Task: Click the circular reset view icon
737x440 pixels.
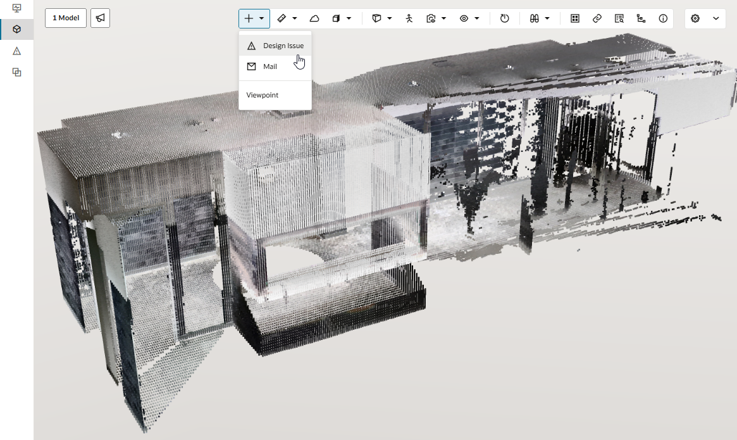Action: tap(504, 18)
